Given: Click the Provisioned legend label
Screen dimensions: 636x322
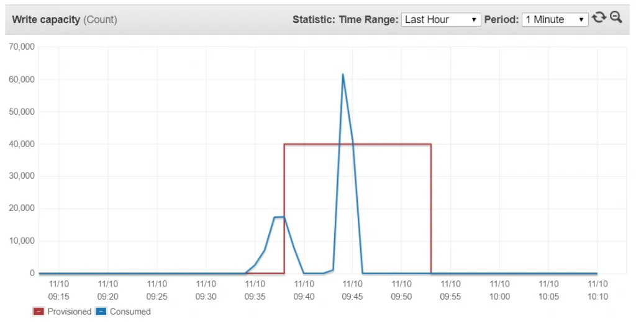Looking at the screenshot, I should [69, 311].
